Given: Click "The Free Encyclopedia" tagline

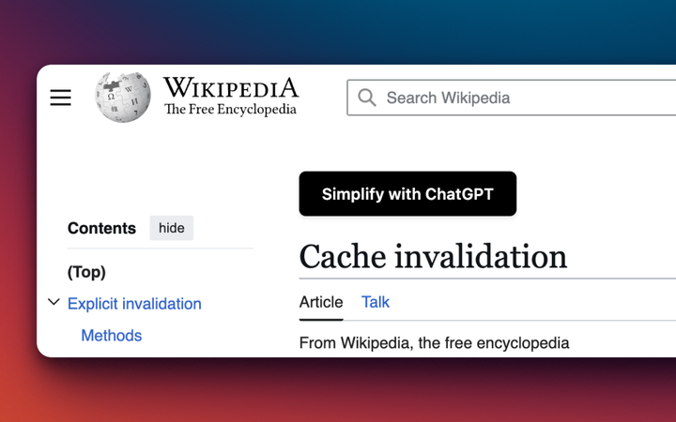Looking at the screenshot, I should [230, 110].
